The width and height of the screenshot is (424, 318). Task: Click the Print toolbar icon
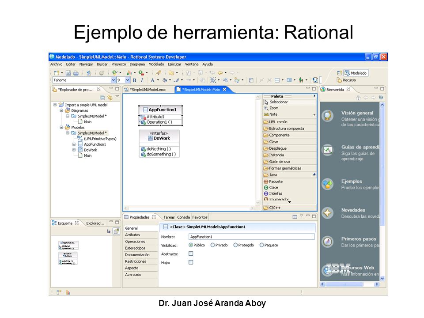tap(76, 73)
